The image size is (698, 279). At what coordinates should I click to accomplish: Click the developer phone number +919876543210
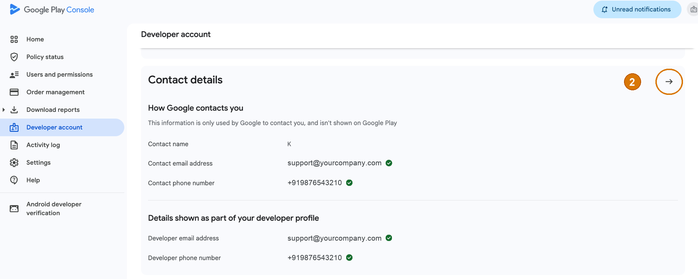(x=314, y=258)
